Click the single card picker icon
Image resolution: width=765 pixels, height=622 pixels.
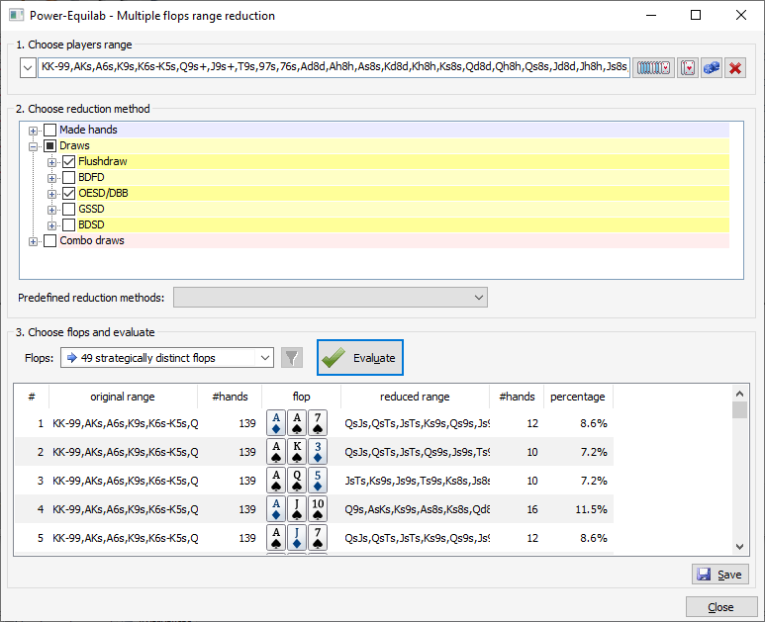point(688,68)
